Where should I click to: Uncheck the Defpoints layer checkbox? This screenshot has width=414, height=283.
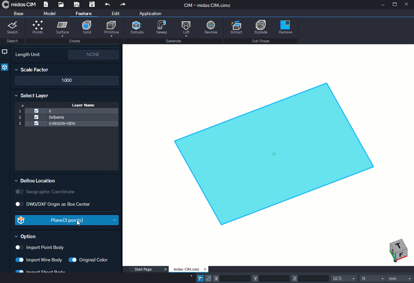[36, 117]
